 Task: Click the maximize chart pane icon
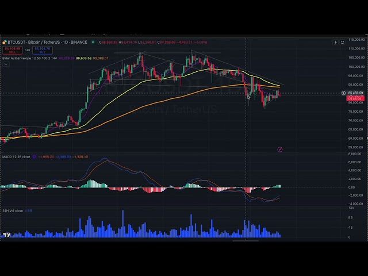tap(343, 42)
